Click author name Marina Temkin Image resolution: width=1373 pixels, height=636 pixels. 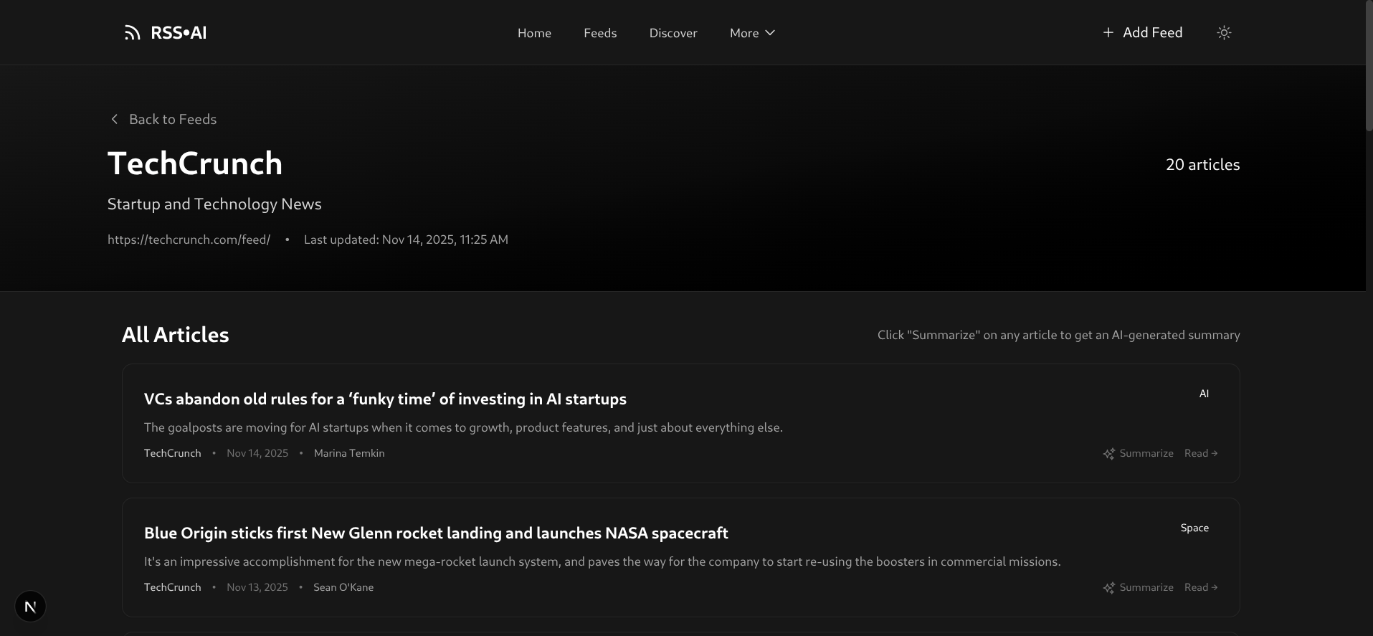click(349, 453)
